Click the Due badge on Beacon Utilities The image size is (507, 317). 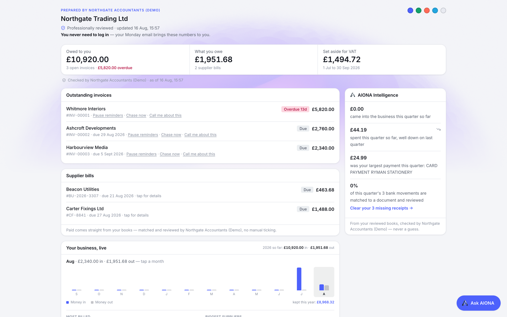click(x=307, y=190)
